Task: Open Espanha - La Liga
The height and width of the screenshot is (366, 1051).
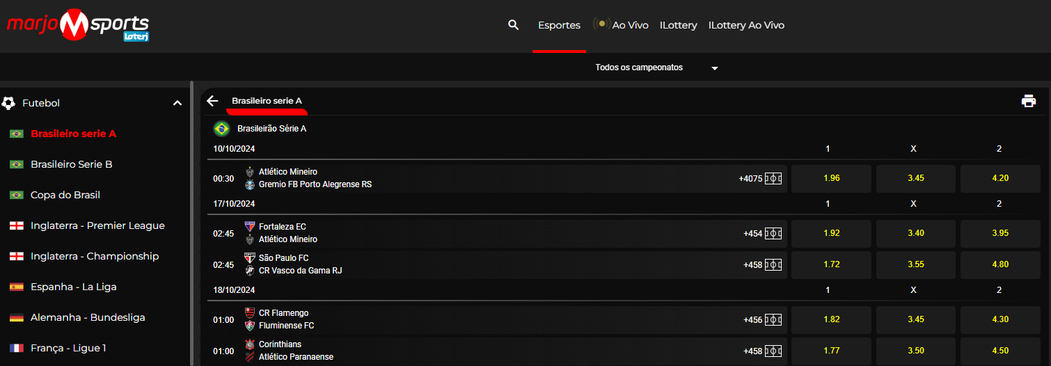Action: pyautogui.click(x=74, y=287)
